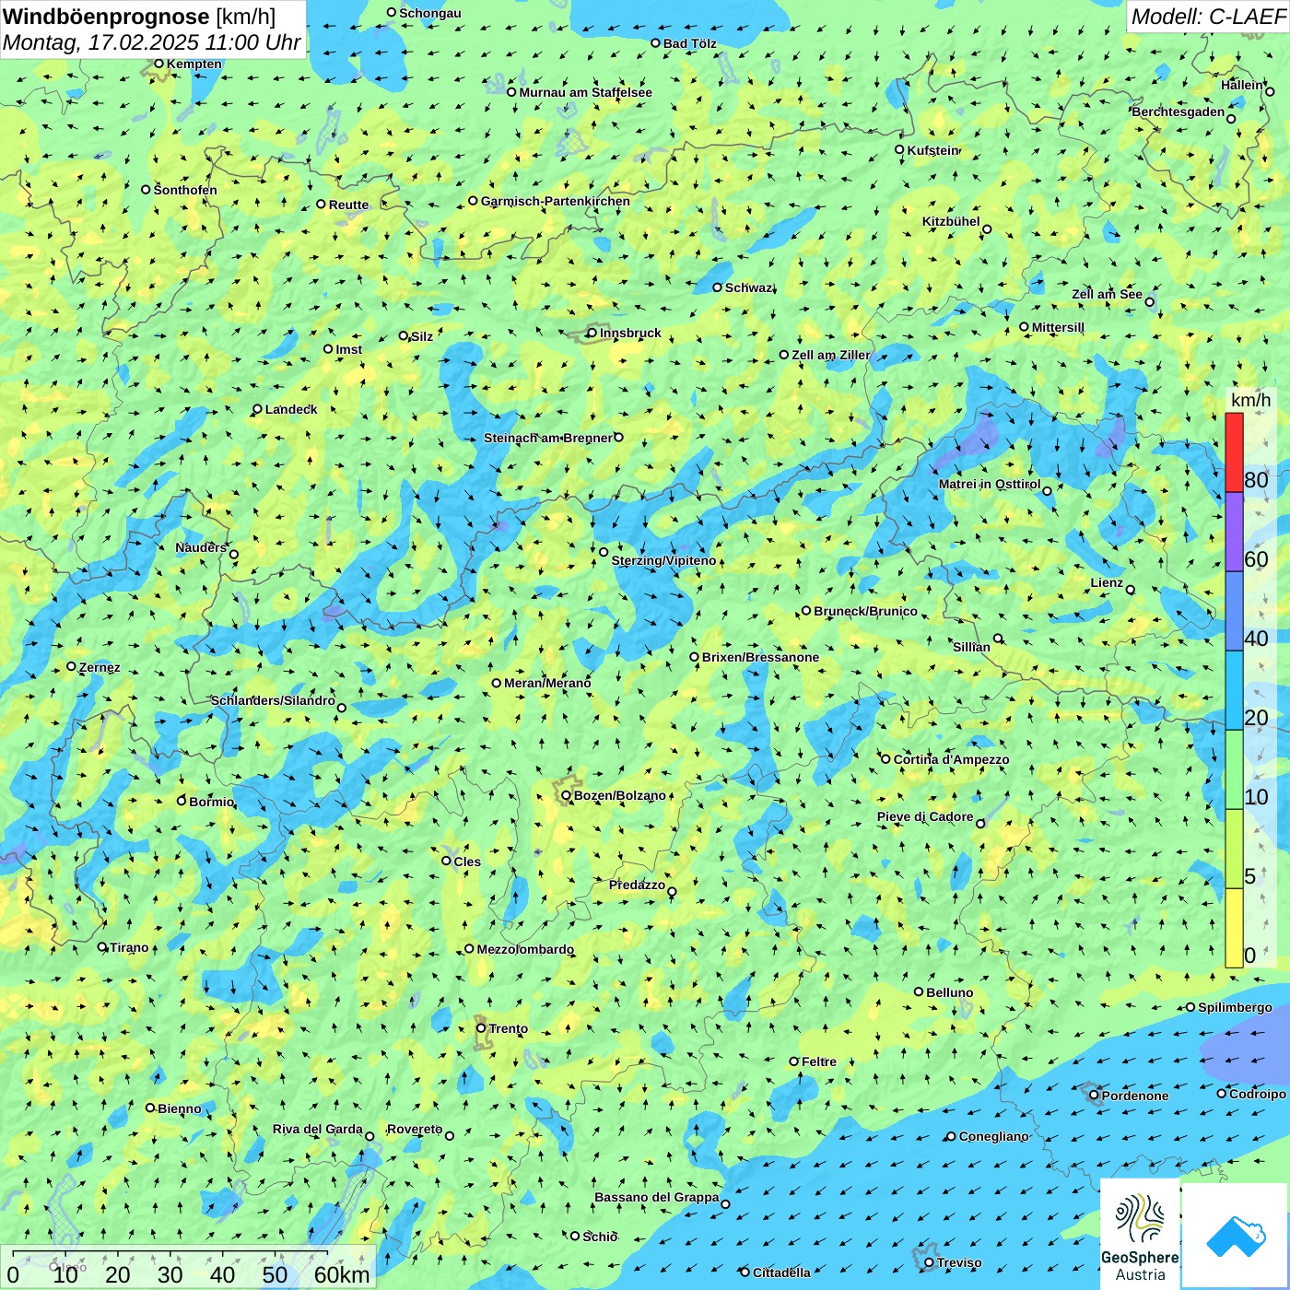Click the 'Windböenprognose [km/h]' title
Image resolution: width=1290 pixels, height=1290 pixels.
point(139,17)
